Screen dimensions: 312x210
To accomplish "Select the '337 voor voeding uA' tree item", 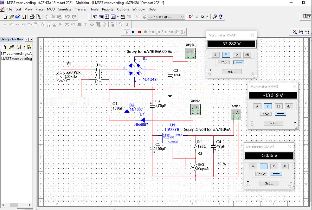I will 16,53.
